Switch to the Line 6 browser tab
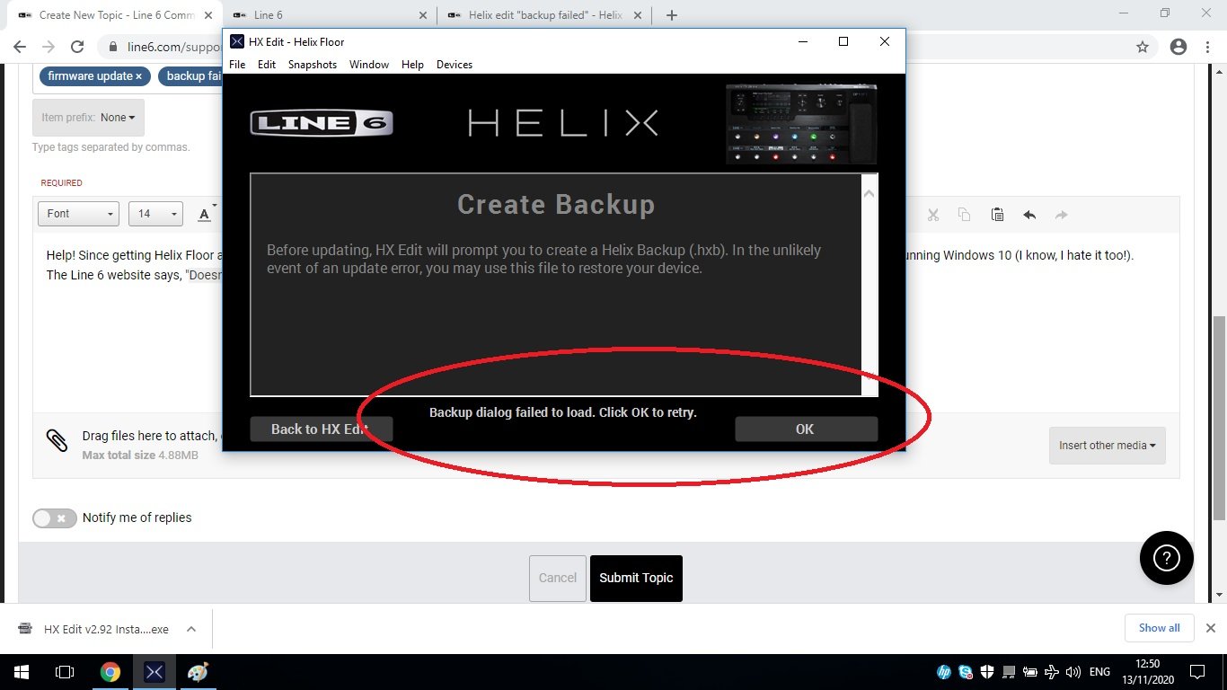The height and width of the screenshot is (690, 1227). [330, 15]
